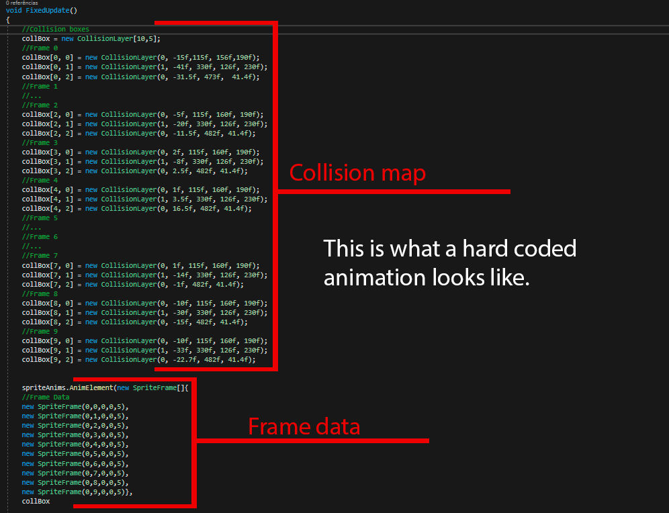Select the '//Frame 8' comment
Viewport: 669px width, 513px height.
pyautogui.click(x=40, y=294)
